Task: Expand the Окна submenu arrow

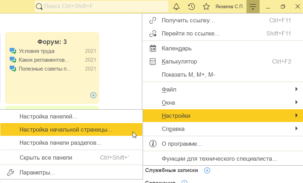Action: (x=296, y=102)
